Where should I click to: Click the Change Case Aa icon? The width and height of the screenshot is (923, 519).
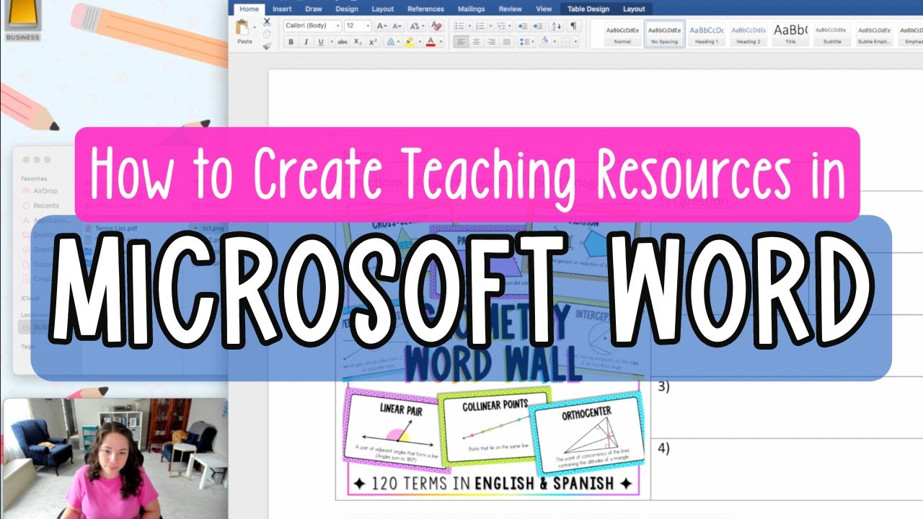(415, 26)
